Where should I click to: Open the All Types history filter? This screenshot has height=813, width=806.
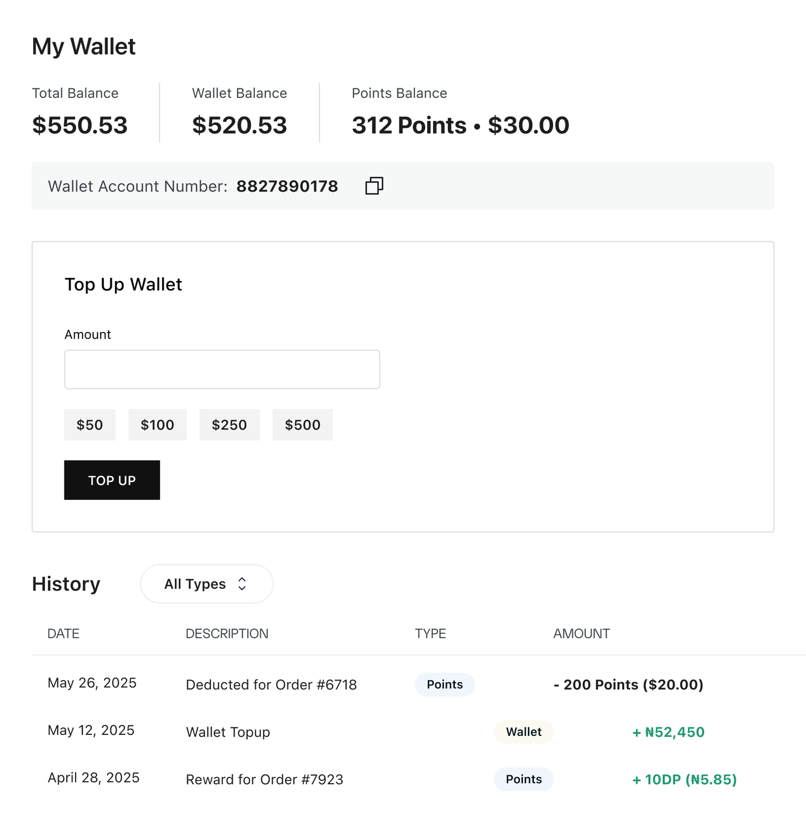point(207,584)
